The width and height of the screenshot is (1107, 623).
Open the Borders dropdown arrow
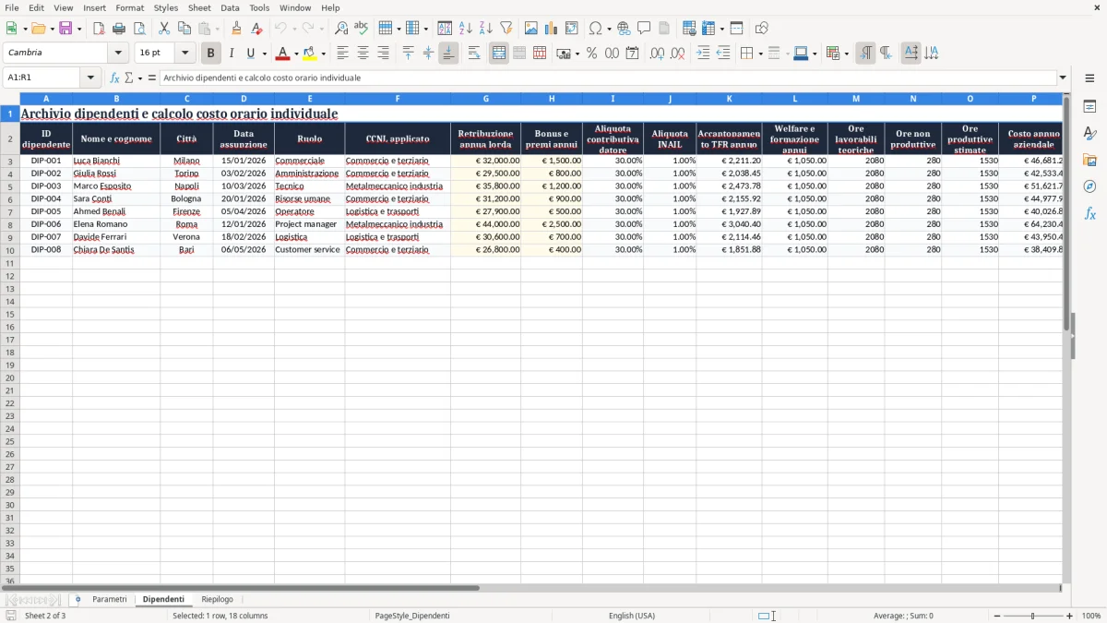(760, 54)
